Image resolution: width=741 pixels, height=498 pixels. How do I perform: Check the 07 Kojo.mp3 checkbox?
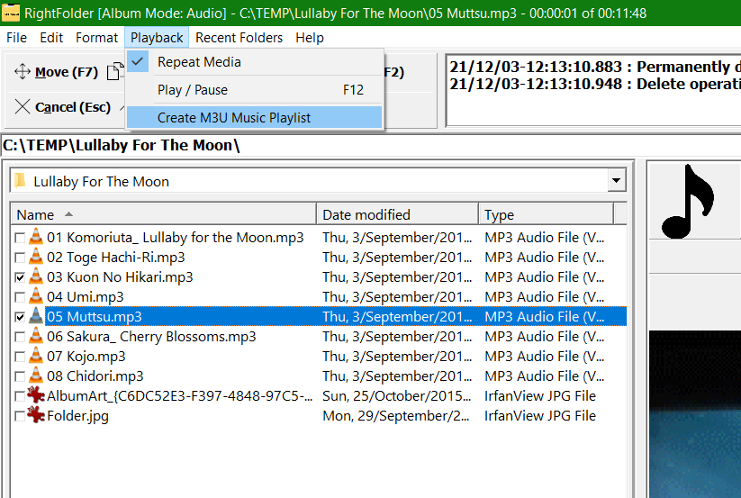pos(20,357)
